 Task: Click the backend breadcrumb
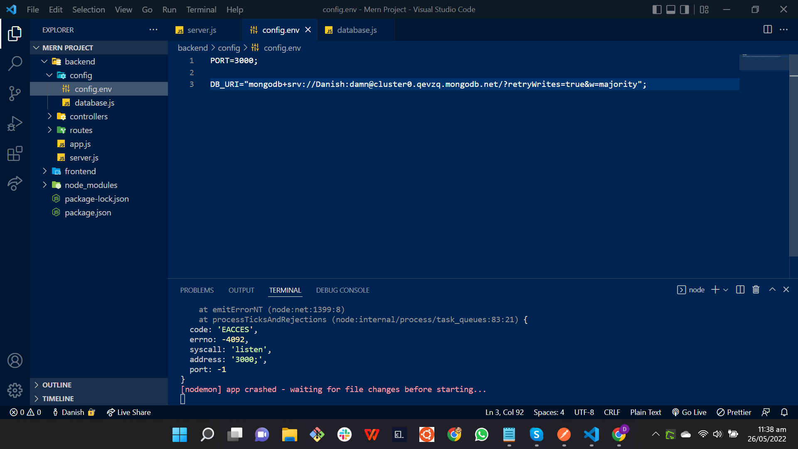pyautogui.click(x=192, y=48)
